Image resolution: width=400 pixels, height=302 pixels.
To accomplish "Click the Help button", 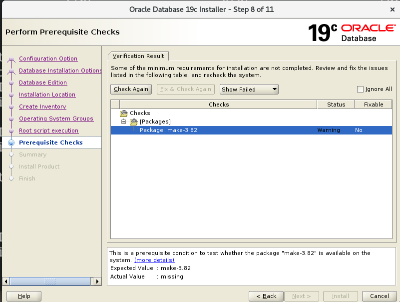I will 24,296.
